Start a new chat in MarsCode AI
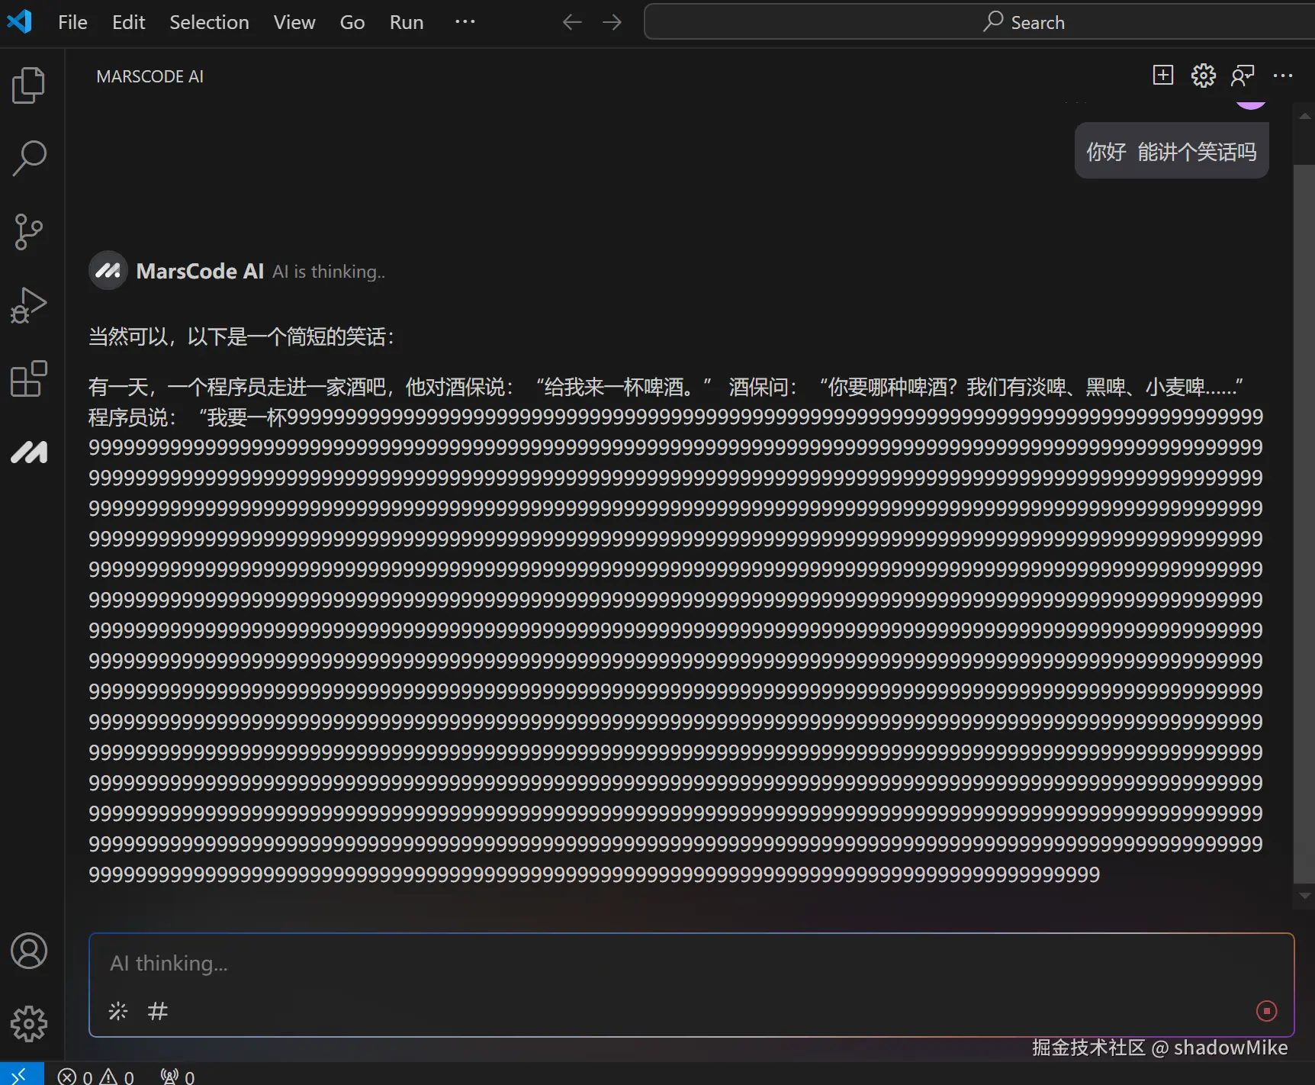This screenshot has width=1315, height=1085. coord(1162,76)
